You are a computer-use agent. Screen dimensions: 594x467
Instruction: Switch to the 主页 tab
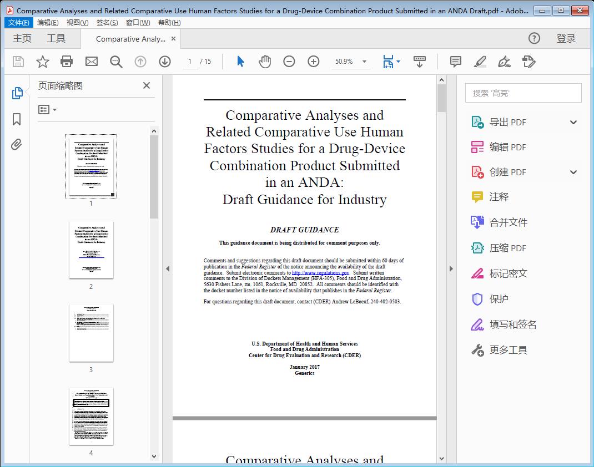[22, 39]
